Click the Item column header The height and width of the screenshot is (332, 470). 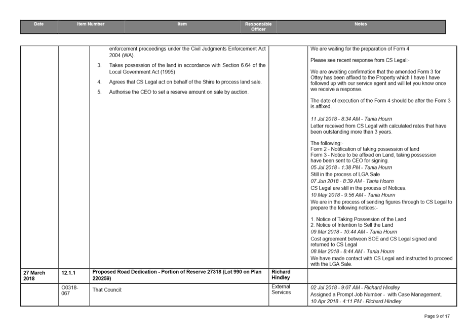click(182, 23)
